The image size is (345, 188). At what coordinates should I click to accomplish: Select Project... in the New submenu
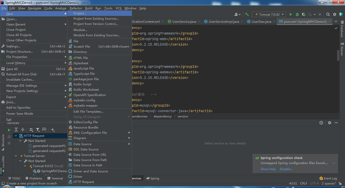100,13
